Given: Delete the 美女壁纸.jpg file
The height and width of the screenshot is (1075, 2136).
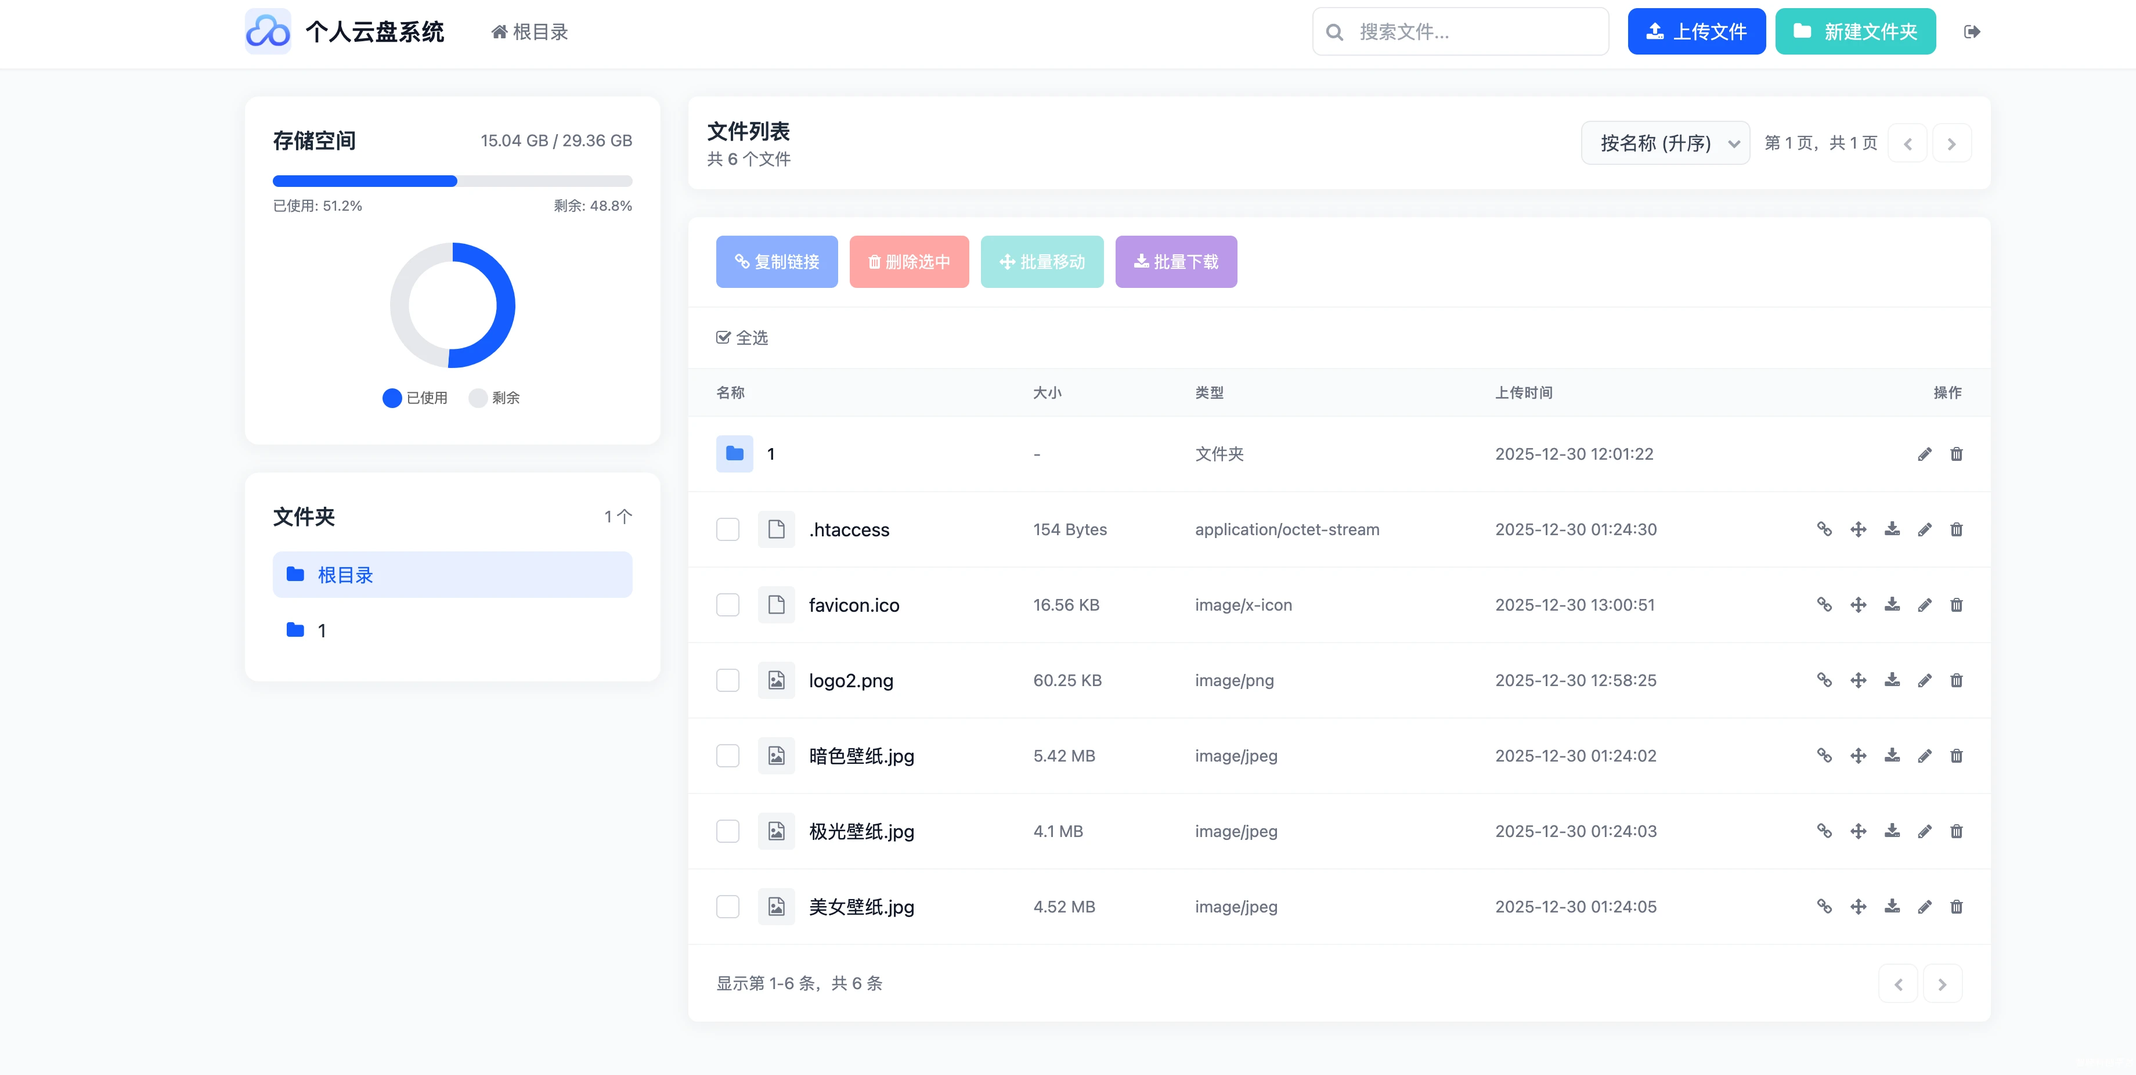Looking at the screenshot, I should (x=1957, y=906).
